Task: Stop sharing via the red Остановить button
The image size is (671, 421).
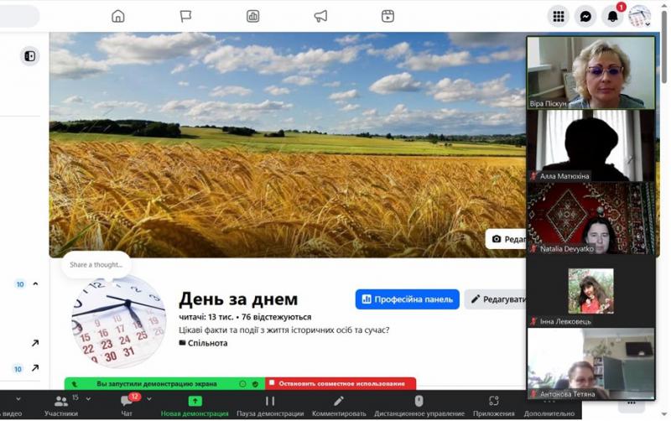Action: pyautogui.click(x=341, y=384)
